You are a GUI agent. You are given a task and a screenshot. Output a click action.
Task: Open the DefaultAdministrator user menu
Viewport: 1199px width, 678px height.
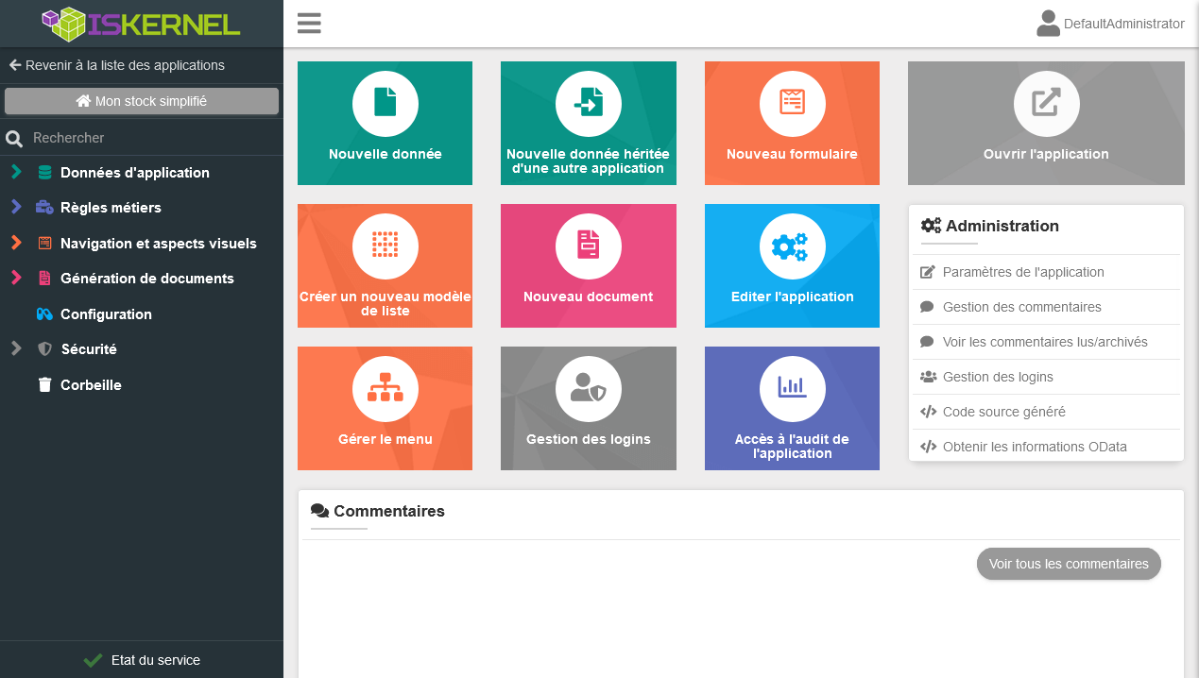click(1110, 24)
